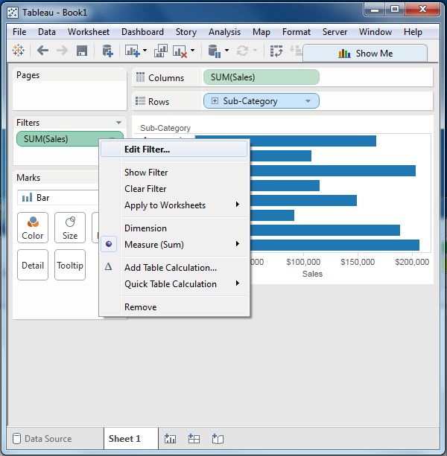
Task: Open the Show Me panel button
Action: [x=365, y=53]
